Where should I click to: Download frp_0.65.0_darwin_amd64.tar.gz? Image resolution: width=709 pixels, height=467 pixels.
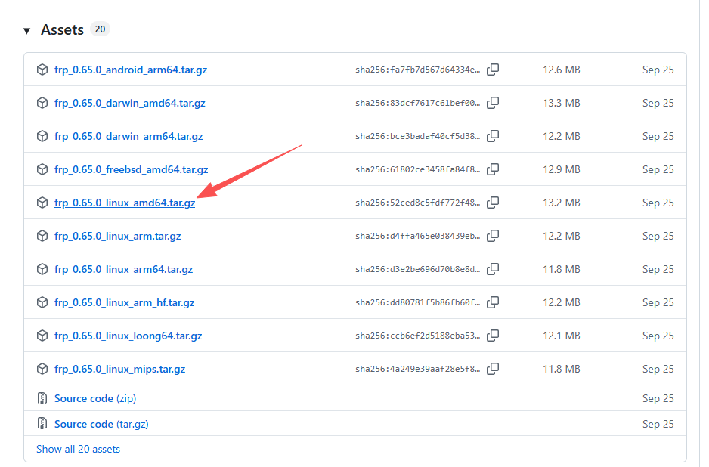(x=128, y=103)
